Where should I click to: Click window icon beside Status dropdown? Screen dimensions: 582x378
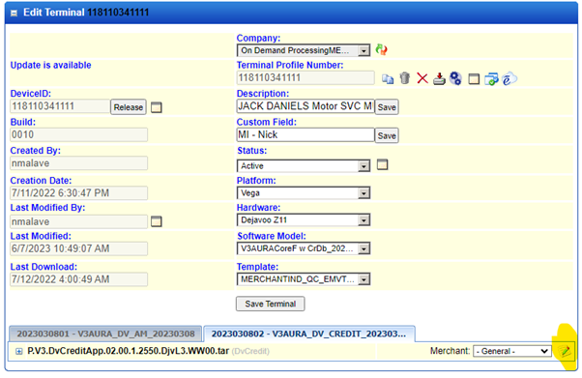tap(382, 164)
